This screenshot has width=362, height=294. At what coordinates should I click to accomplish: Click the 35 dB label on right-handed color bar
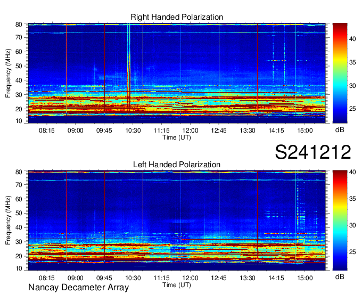click(352, 62)
